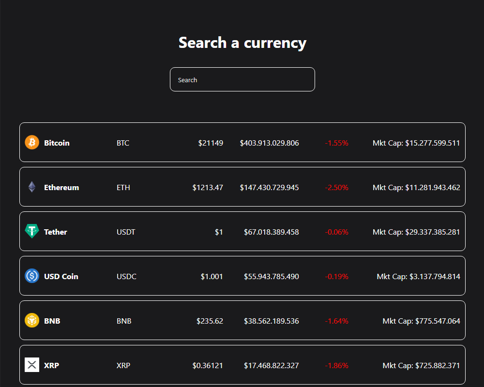Focus the Search currency input field
This screenshot has height=387, width=484.
(x=242, y=79)
